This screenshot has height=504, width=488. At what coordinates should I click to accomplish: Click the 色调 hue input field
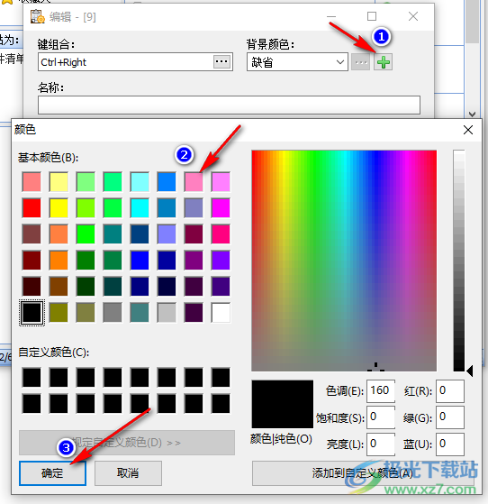(x=381, y=391)
